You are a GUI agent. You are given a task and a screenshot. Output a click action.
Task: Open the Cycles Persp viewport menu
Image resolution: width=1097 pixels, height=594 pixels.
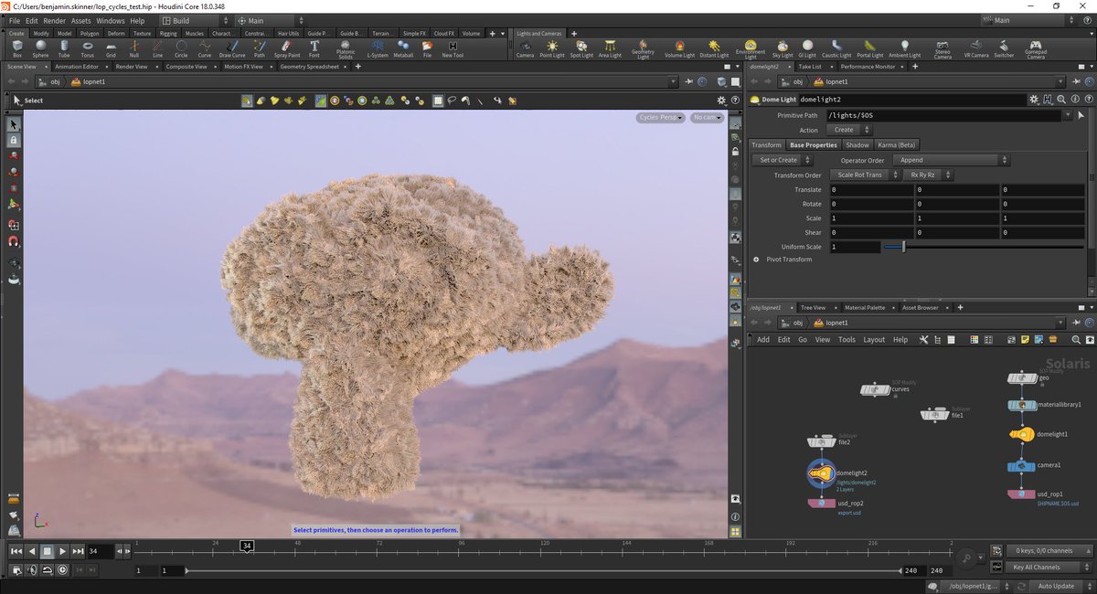(x=661, y=117)
